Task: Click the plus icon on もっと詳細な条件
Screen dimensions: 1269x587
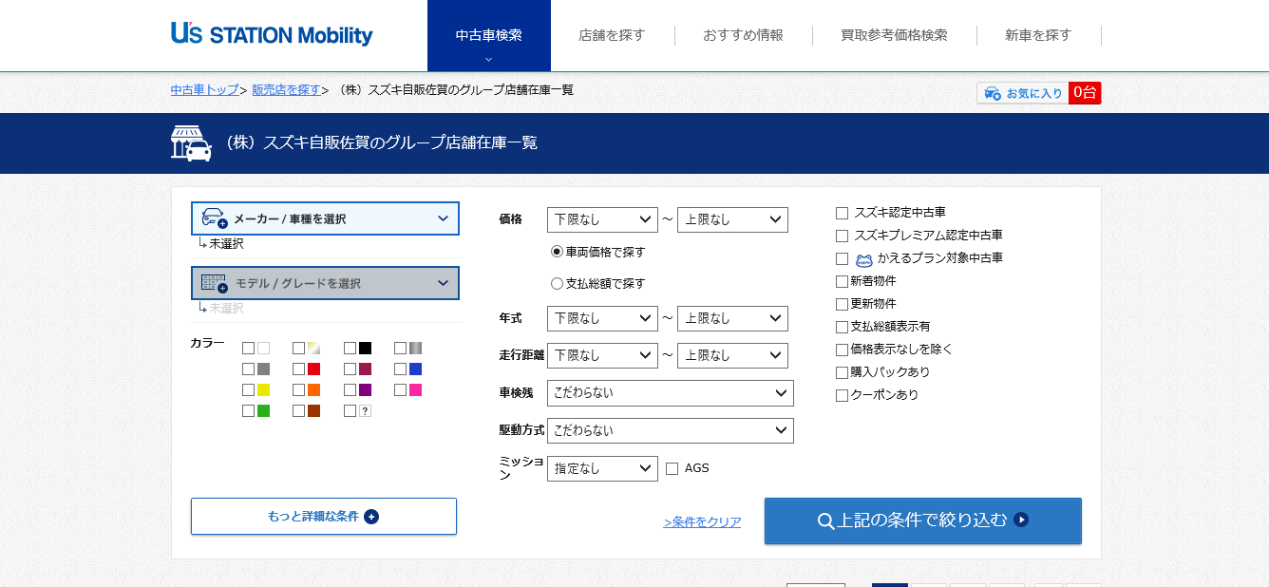Action: coord(371,517)
